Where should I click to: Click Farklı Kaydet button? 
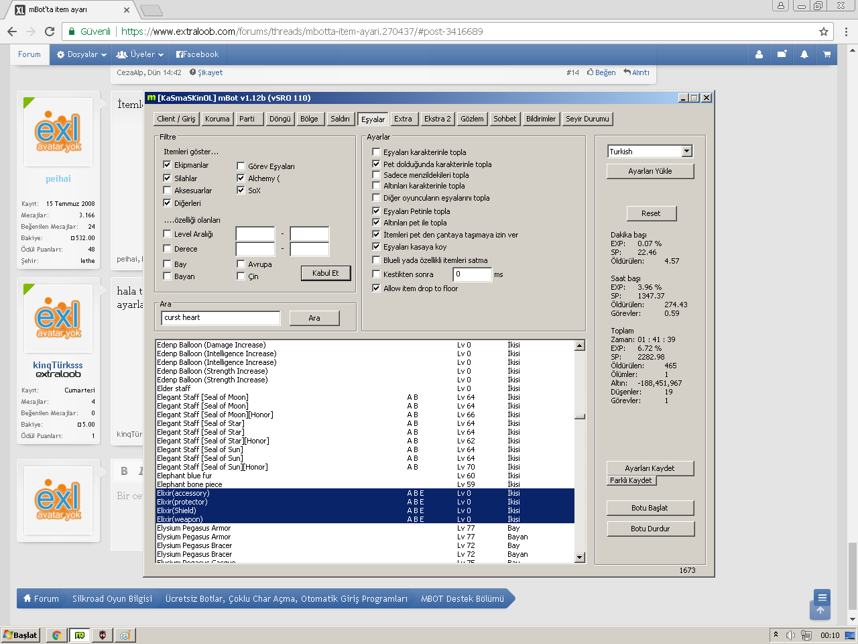click(x=631, y=480)
